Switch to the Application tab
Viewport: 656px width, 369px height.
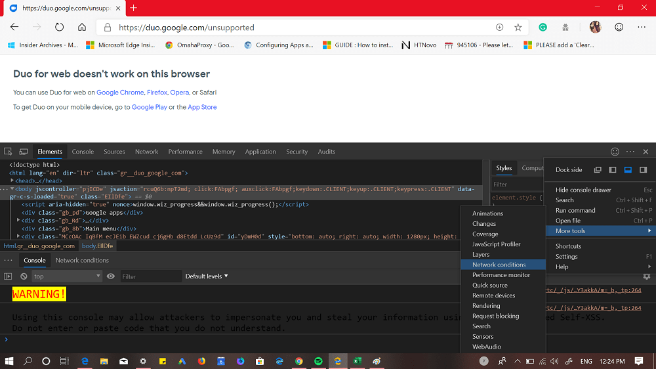point(260,152)
